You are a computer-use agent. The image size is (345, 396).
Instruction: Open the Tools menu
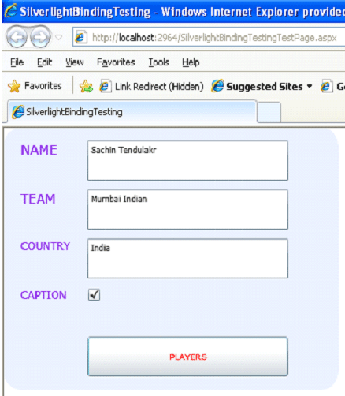click(x=158, y=62)
